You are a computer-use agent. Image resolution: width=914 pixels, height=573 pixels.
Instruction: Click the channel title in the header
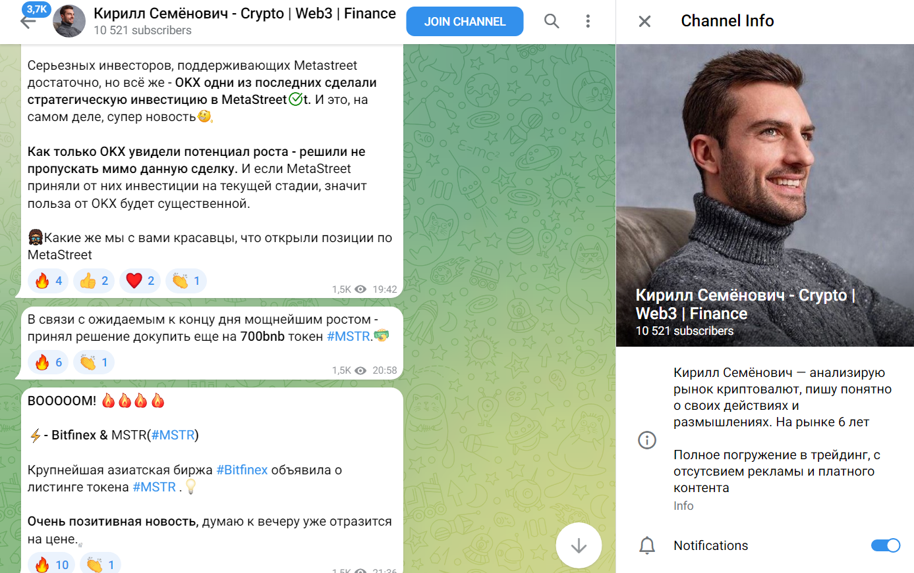[x=244, y=14]
